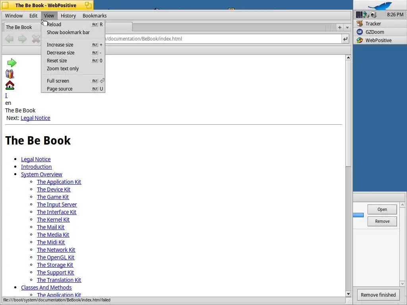The height and width of the screenshot is (305, 407).
Task: Open The OpenGL Kit link
Action: coord(56,257)
